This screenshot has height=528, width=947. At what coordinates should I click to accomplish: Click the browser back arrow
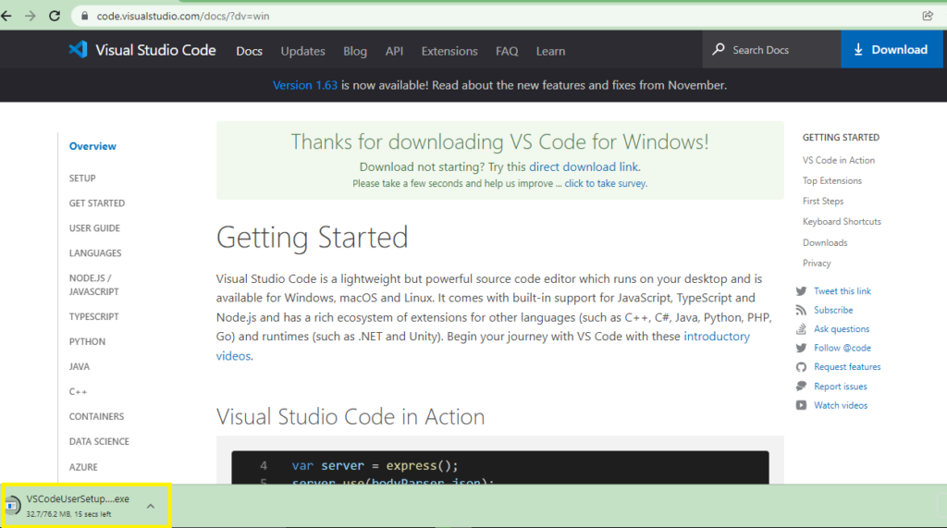click(6, 17)
